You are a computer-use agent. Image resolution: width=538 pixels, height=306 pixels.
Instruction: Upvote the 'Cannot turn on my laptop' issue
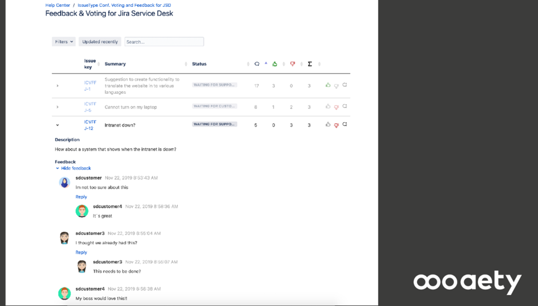click(328, 106)
